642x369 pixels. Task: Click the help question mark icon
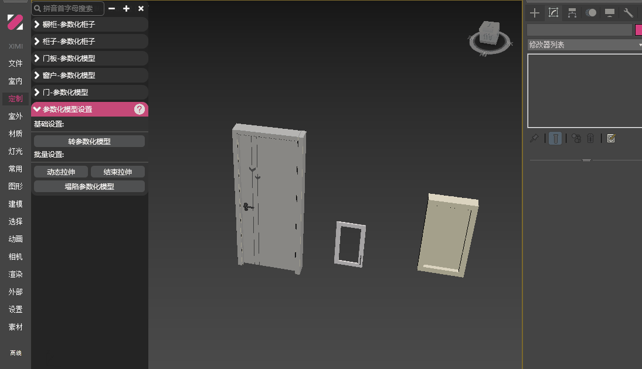click(x=139, y=109)
